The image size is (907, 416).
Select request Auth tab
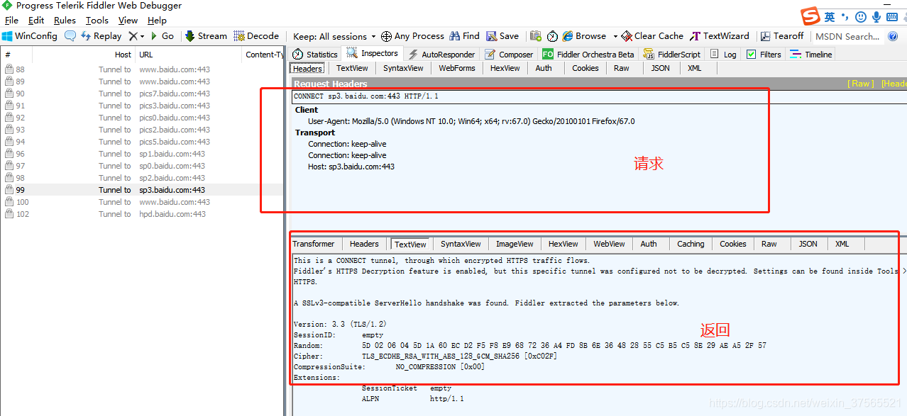click(x=544, y=68)
